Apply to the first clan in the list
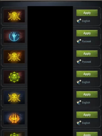Viewport: 102px width, 136px height. point(87,13)
